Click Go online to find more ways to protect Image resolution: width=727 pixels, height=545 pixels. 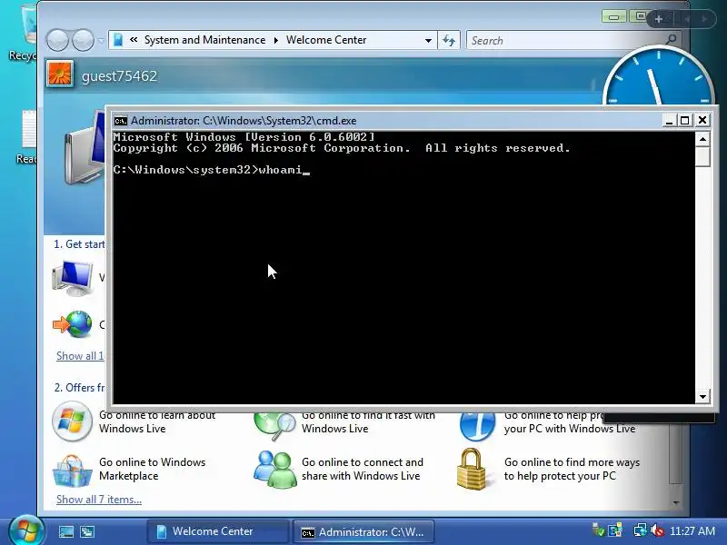pyautogui.click(x=572, y=469)
